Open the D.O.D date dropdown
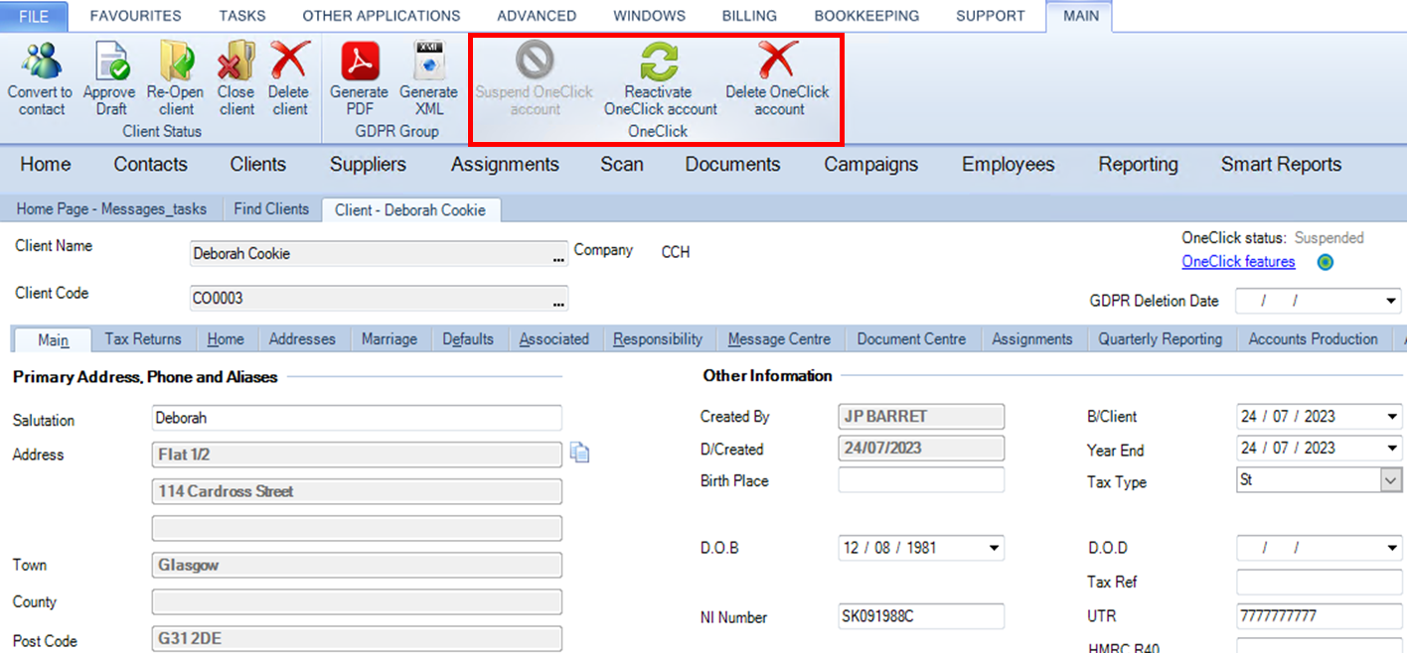This screenshot has width=1407, height=653. click(x=1391, y=548)
